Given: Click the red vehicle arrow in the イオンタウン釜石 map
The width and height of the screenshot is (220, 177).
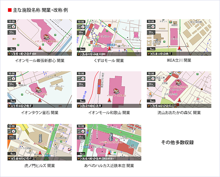Looking at the screenshot, I should pos(40,100).
